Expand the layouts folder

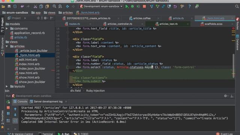(x=7, y=86)
